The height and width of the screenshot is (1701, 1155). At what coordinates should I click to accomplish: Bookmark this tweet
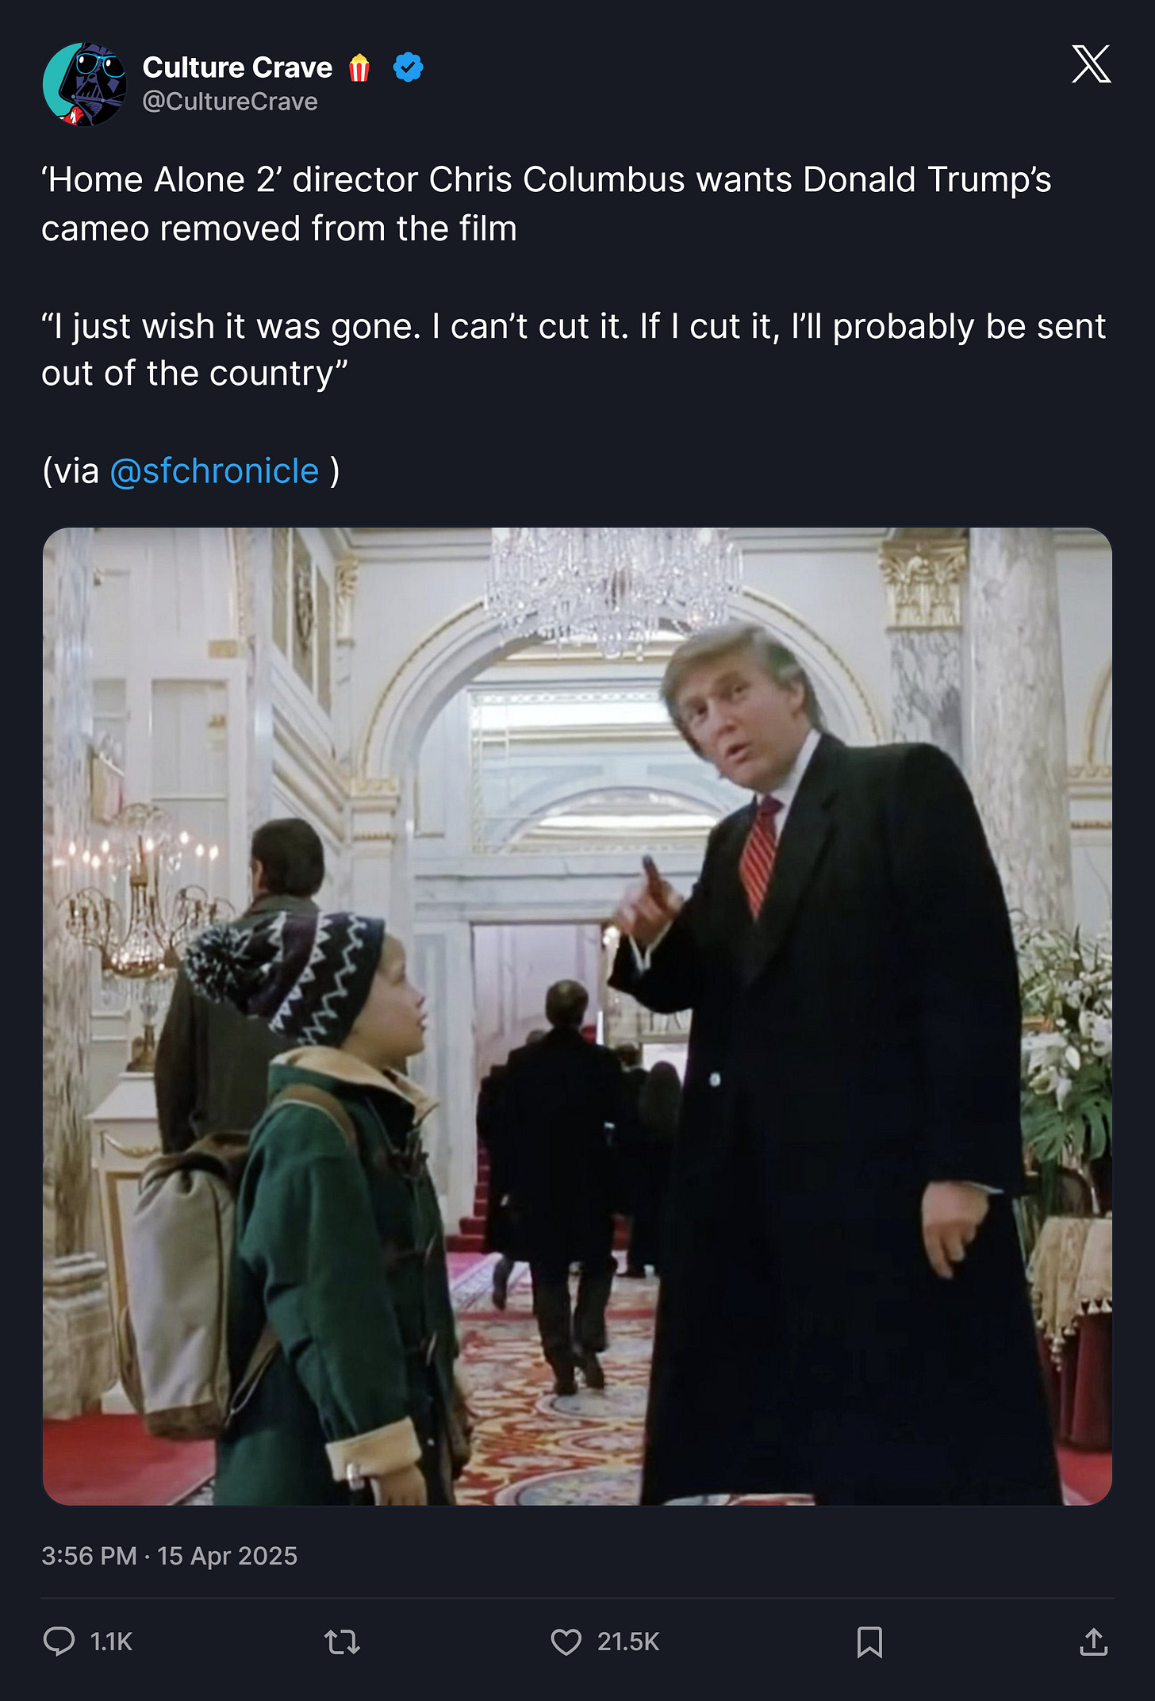click(869, 1641)
